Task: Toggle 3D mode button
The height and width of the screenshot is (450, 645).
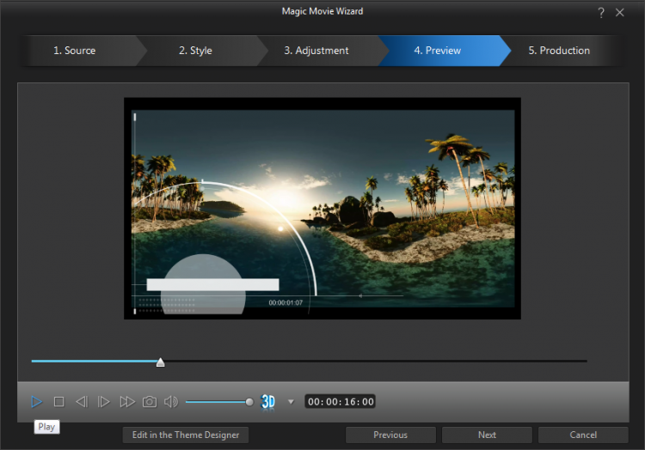Action: pyautogui.click(x=268, y=401)
